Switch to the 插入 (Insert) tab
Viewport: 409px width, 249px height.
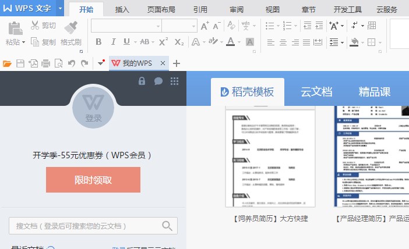[122, 10]
